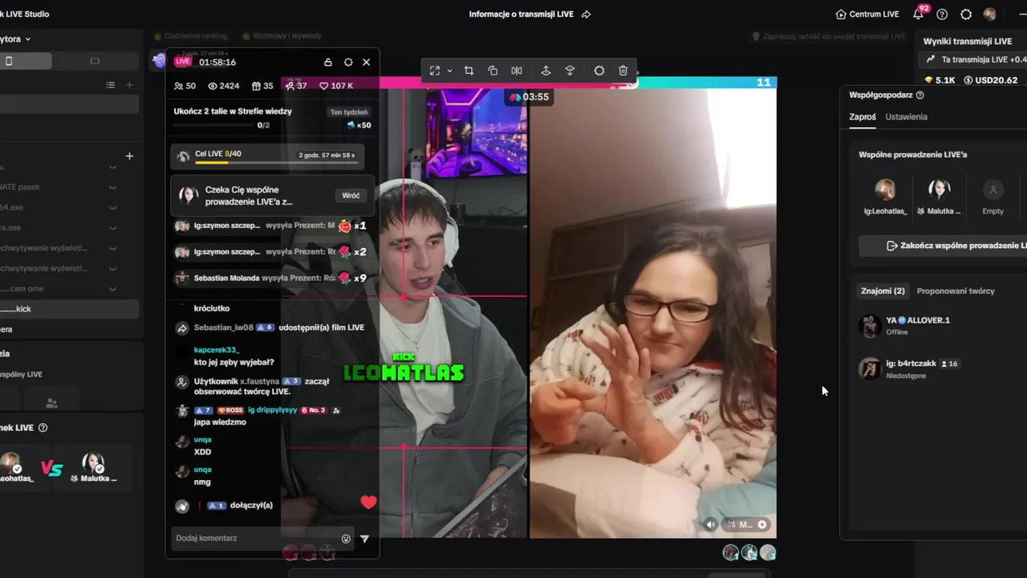Click the Wróć button
The width and height of the screenshot is (1027, 578).
[351, 195]
